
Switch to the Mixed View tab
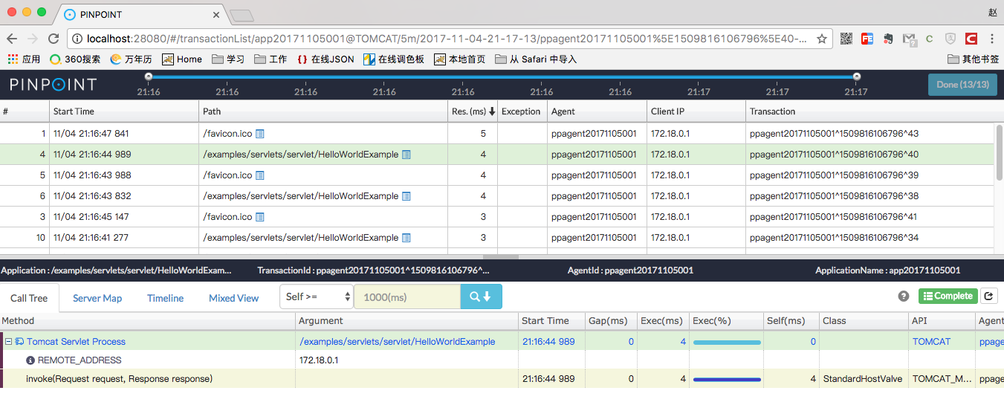233,298
